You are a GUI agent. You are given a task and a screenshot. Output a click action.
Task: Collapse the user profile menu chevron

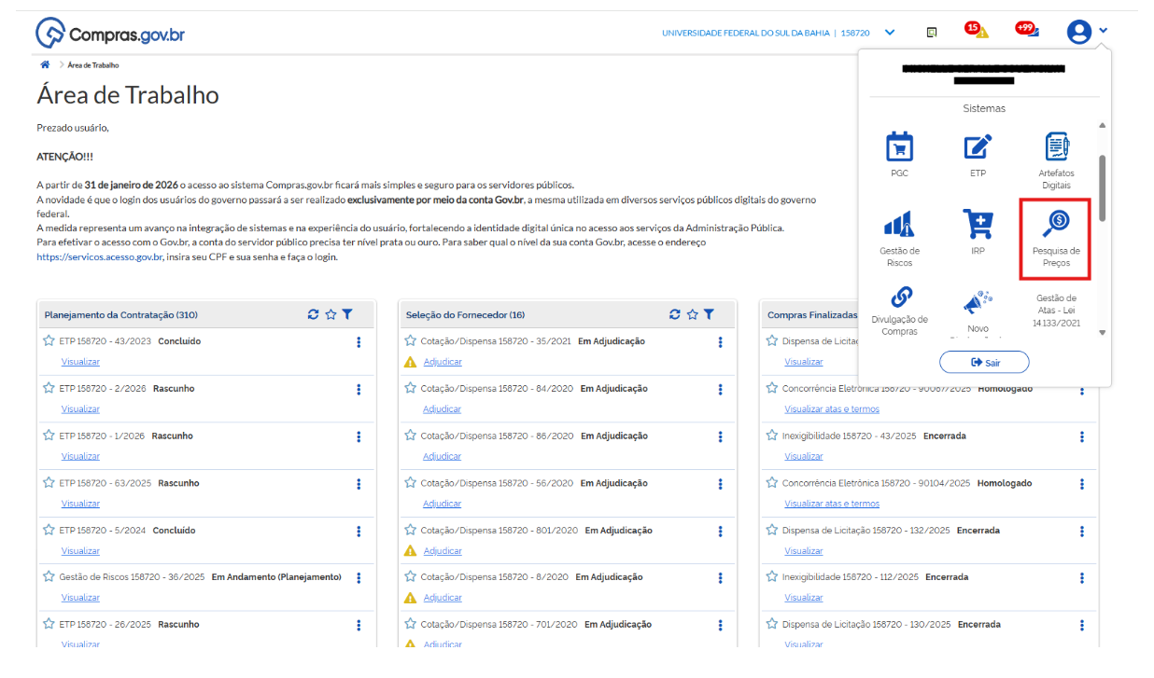pos(1104,31)
